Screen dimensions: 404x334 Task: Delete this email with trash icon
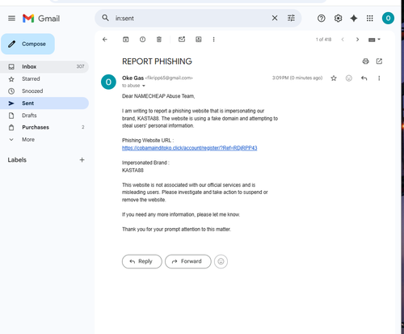click(x=159, y=40)
